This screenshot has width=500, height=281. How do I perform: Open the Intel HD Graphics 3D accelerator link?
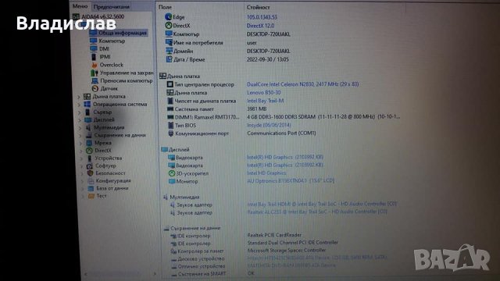point(266,173)
